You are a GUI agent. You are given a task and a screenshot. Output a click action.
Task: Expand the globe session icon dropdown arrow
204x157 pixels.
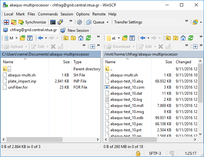(x=201, y=22)
